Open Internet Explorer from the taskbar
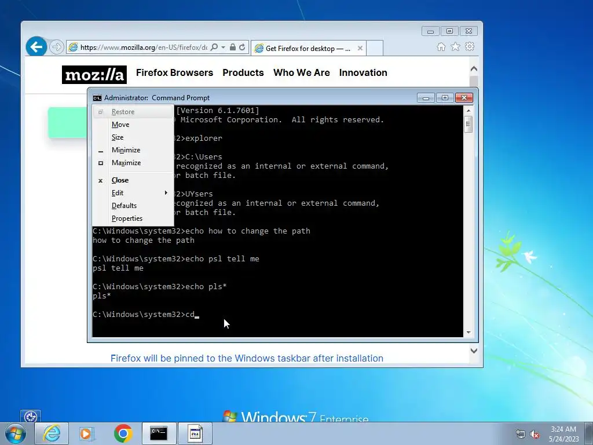Screen dimensions: 593x445 (x=52, y=433)
